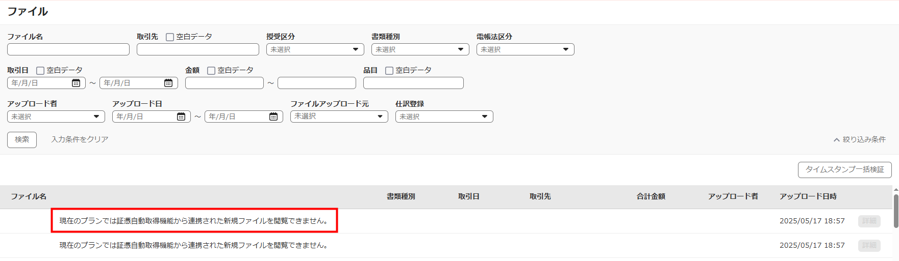This screenshot has width=899, height=261.
Task: Open calendar picker for 取引日 end date
Action: pyautogui.click(x=168, y=83)
